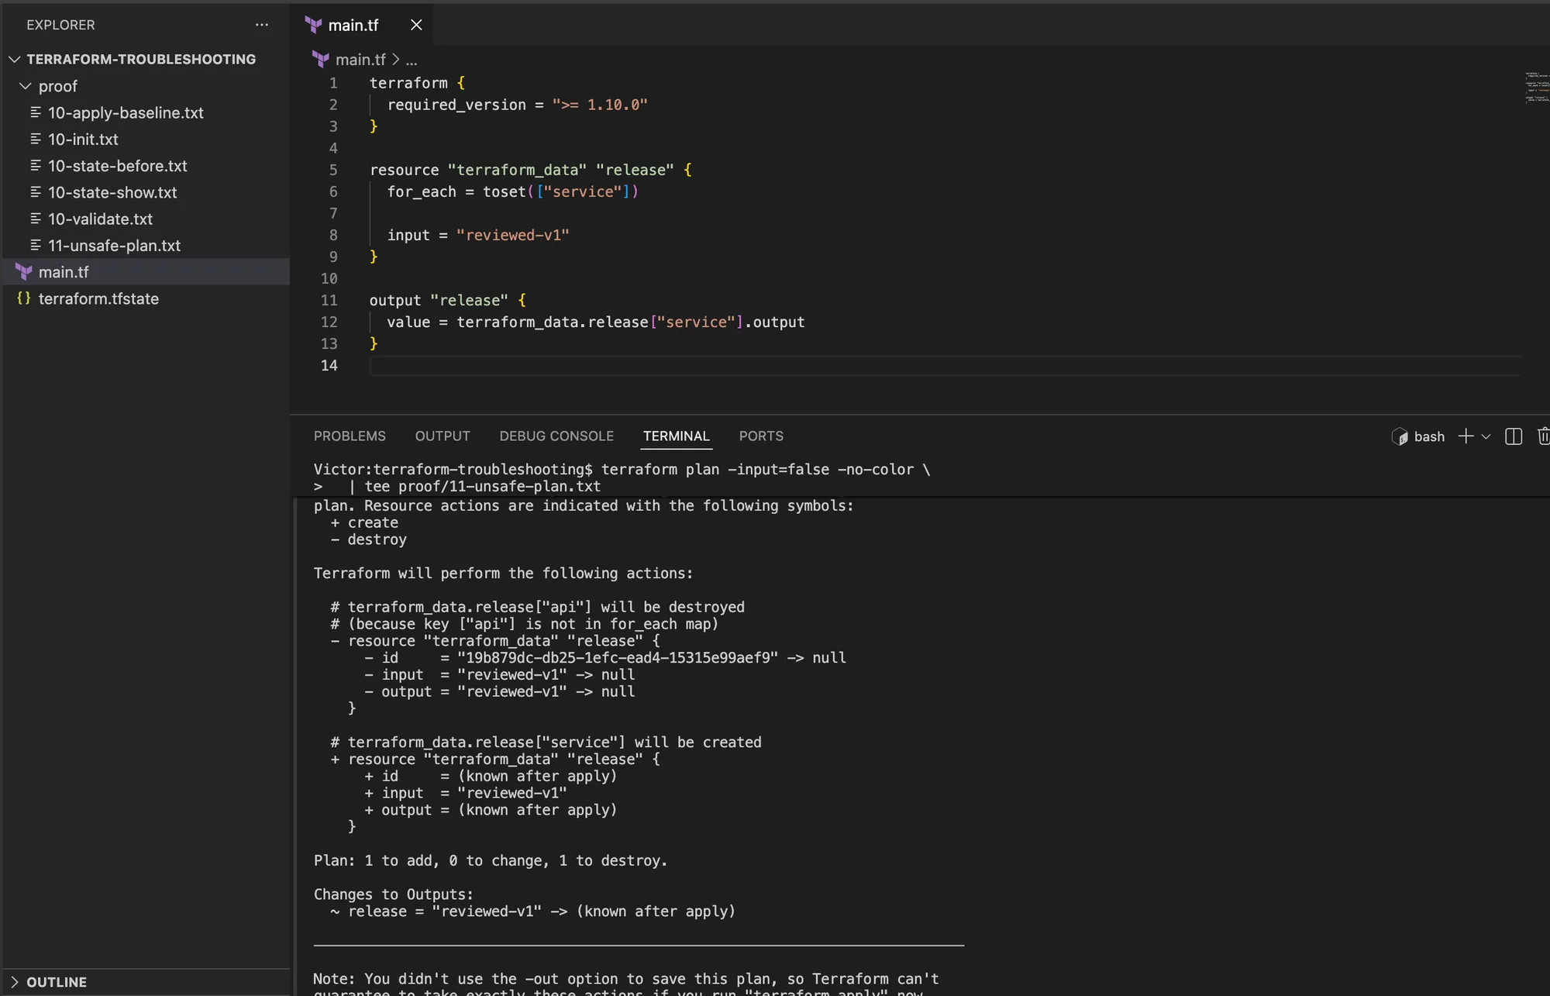The height and width of the screenshot is (996, 1550).
Task: Click the breadcrumb ellipsis after main.tf
Action: click(x=412, y=60)
